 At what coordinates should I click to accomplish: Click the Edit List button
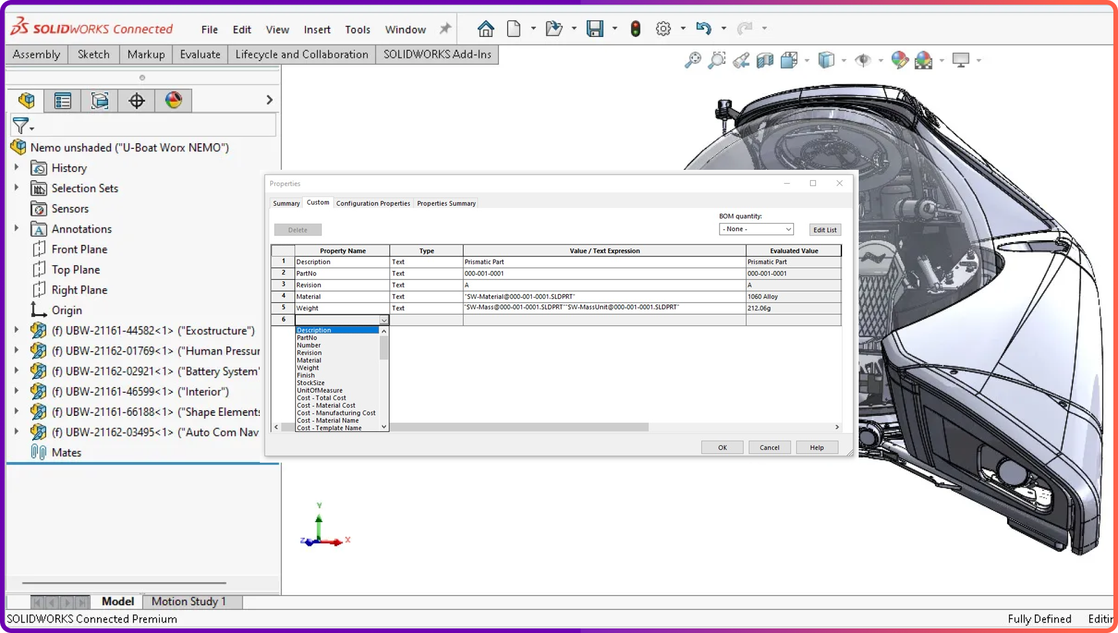pos(825,230)
